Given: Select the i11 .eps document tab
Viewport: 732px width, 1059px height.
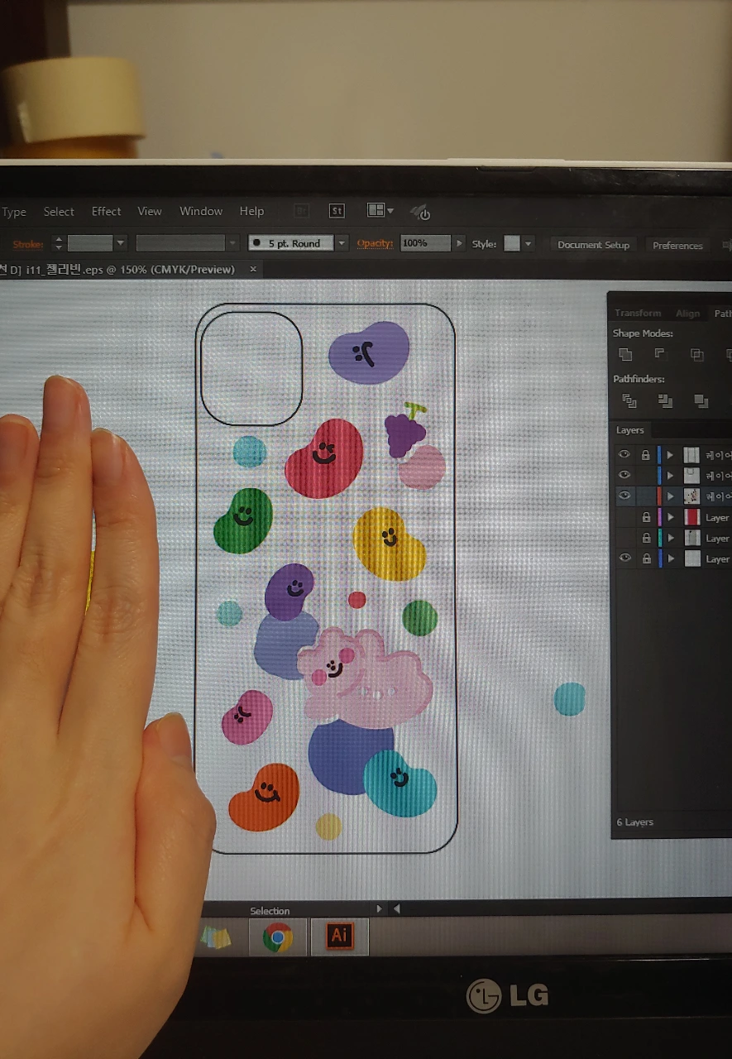Looking at the screenshot, I should (x=118, y=270).
